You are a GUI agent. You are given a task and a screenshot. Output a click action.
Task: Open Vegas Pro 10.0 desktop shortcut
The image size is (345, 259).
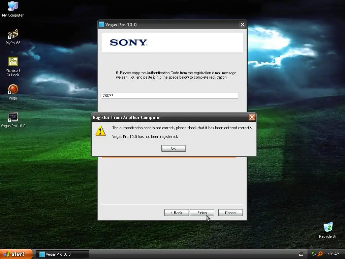tap(13, 120)
